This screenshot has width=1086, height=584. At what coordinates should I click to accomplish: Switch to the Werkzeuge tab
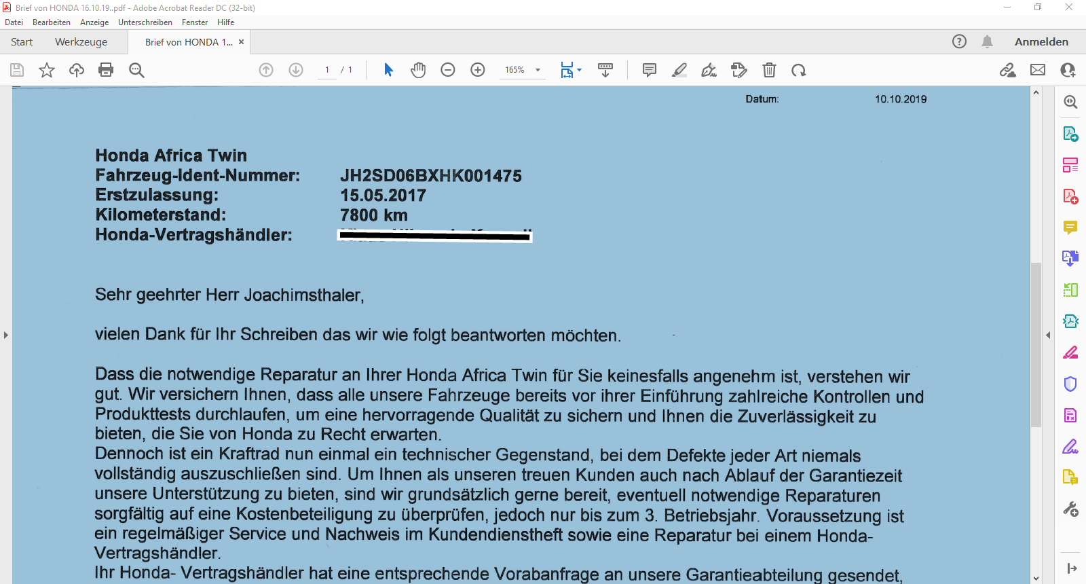click(x=81, y=42)
